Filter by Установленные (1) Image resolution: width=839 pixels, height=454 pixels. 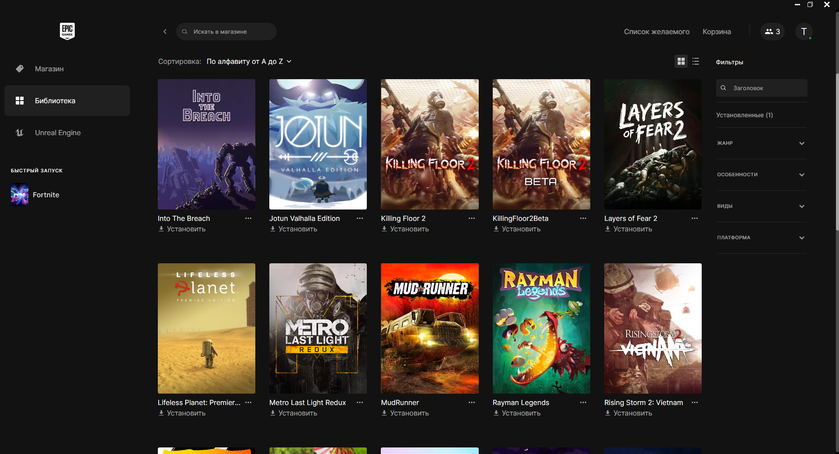point(745,115)
